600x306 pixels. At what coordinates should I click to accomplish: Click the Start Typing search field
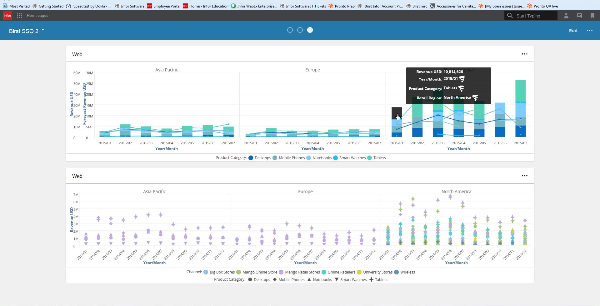(535, 16)
